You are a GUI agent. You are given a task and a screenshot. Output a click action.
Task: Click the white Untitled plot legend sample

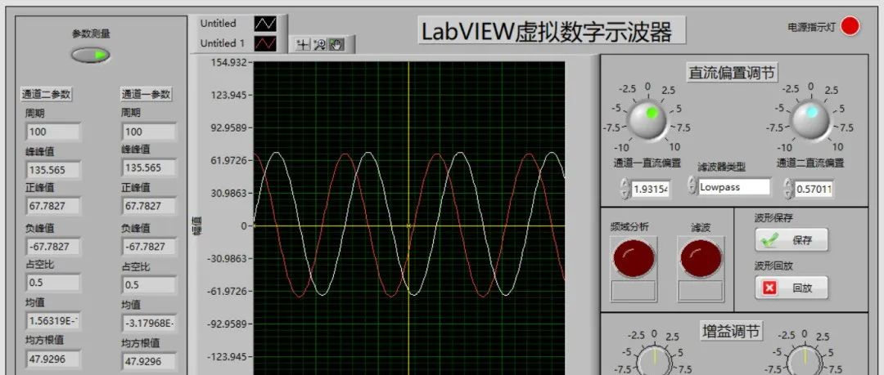click(265, 24)
